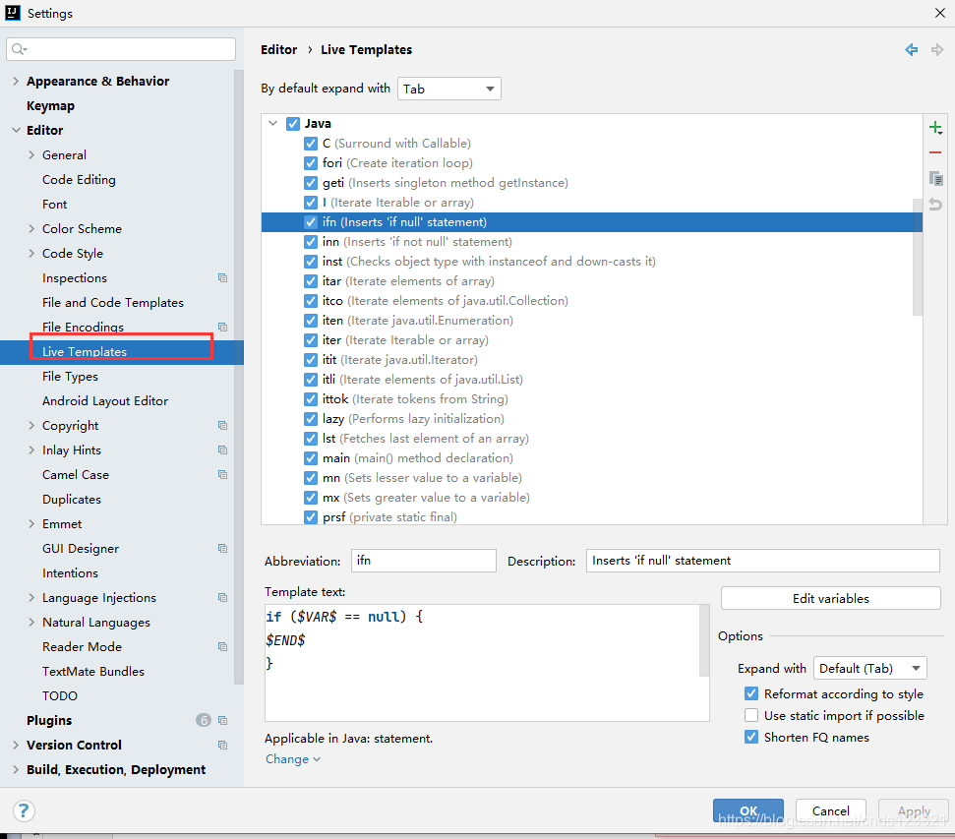Viewport: 955px width, 839px height.
Task: Collapse the Java template group
Action: click(272, 124)
